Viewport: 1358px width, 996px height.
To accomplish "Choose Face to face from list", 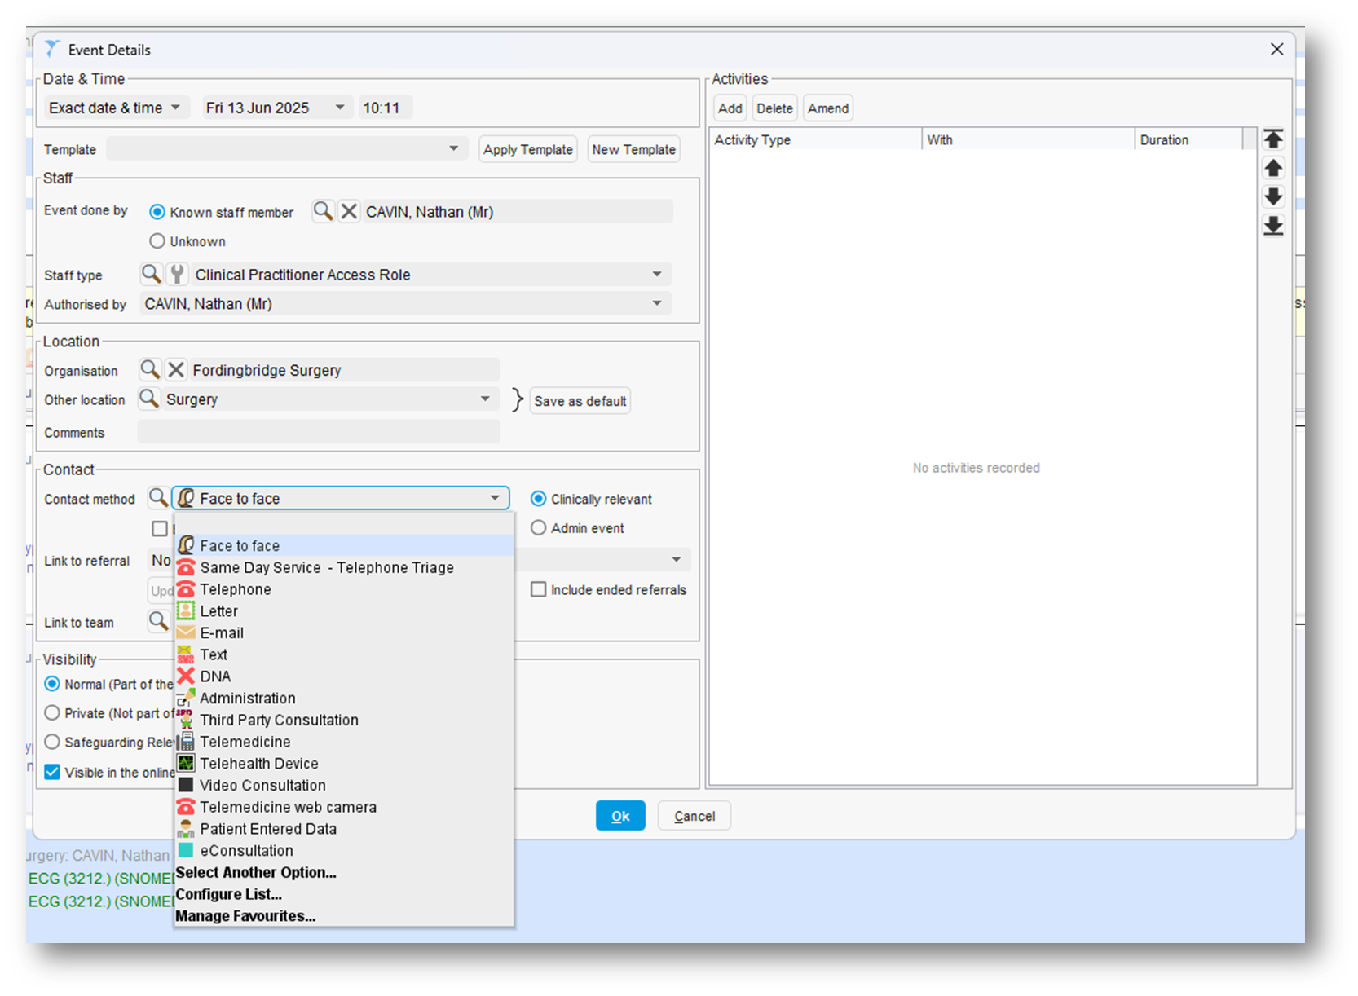I will pos(344,545).
